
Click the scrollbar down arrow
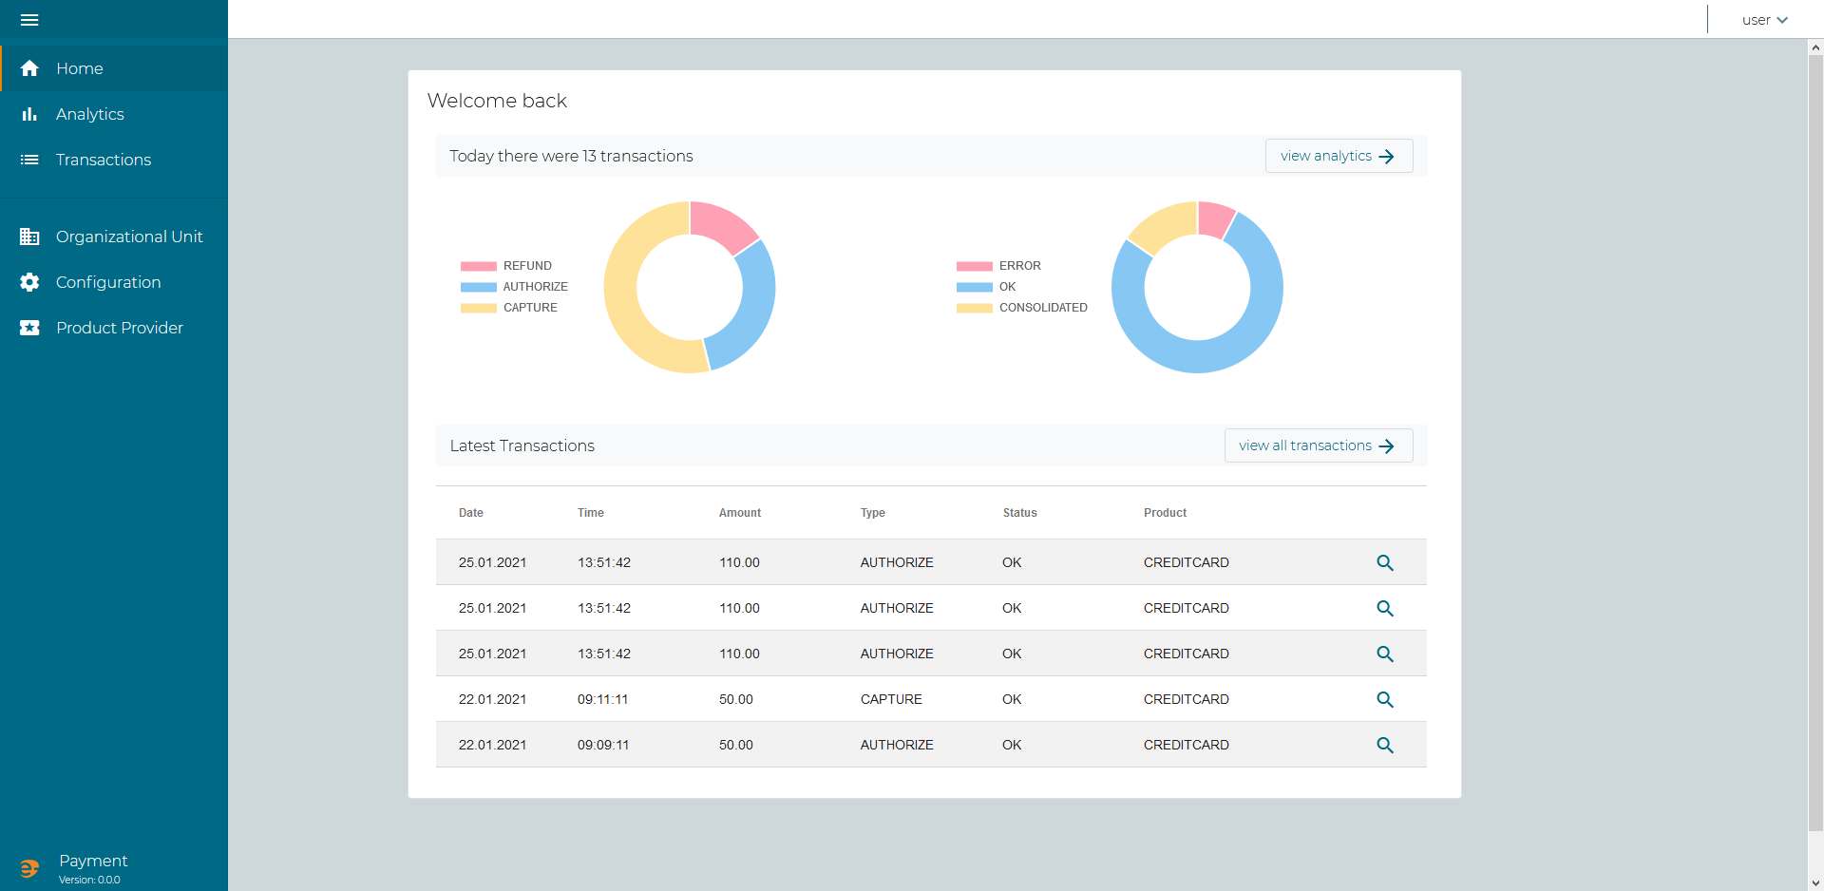coord(1815,882)
